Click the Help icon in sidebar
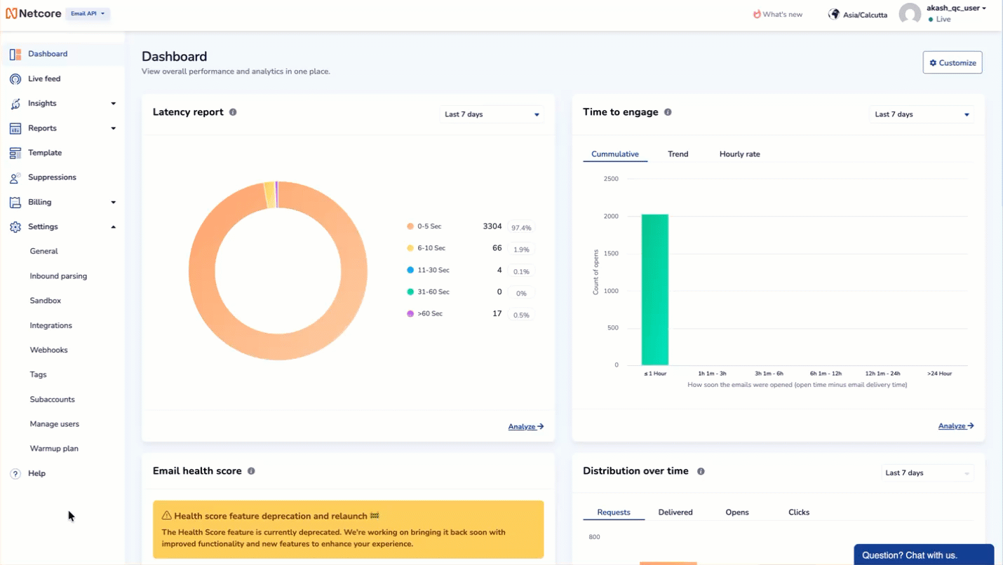The height and width of the screenshot is (565, 1003). point(15,473)
